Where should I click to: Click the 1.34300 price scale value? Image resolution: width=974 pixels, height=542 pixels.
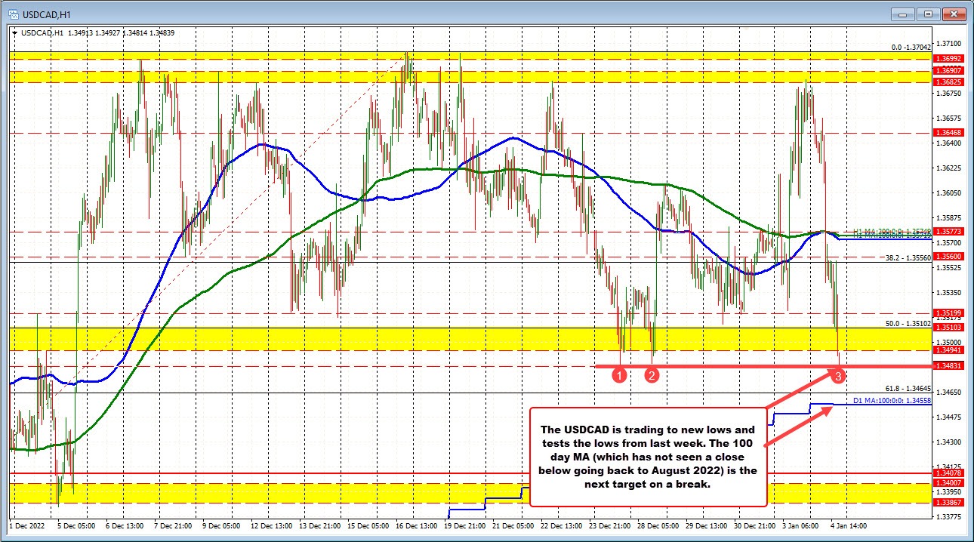tap(948, 442)
